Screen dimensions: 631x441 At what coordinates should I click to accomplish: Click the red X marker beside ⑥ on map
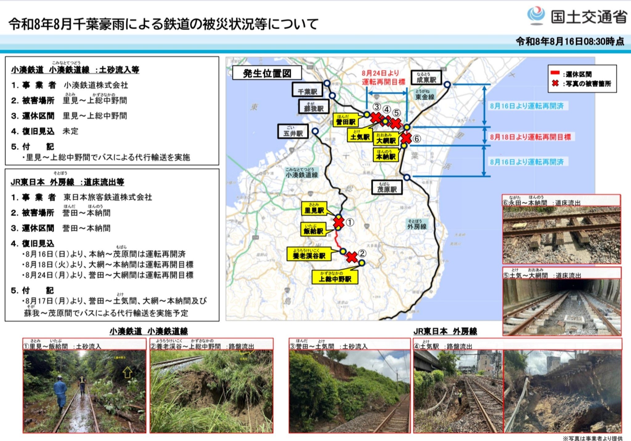pyautogui.click(x=406, y=138)
